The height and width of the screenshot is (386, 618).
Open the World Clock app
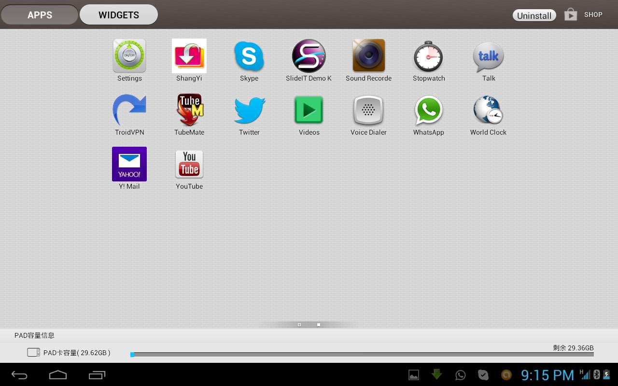click(488, 110)
